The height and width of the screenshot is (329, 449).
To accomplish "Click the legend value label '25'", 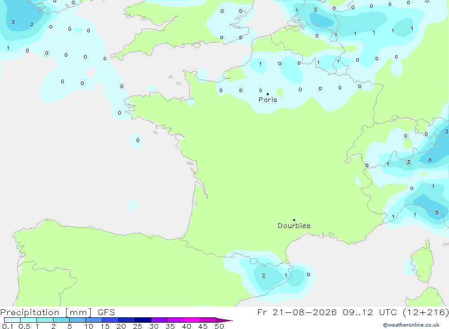I will pyautogui.click(x=137, y=326).
